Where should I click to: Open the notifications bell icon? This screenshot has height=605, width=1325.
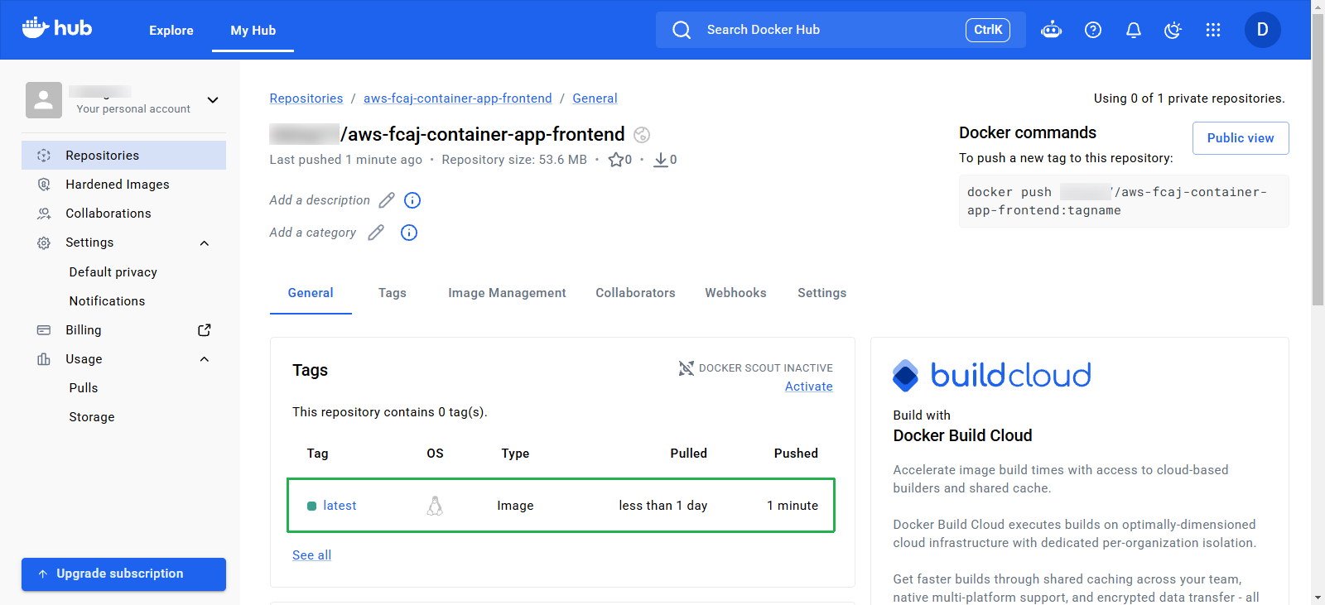click(x=1134, y=30)
